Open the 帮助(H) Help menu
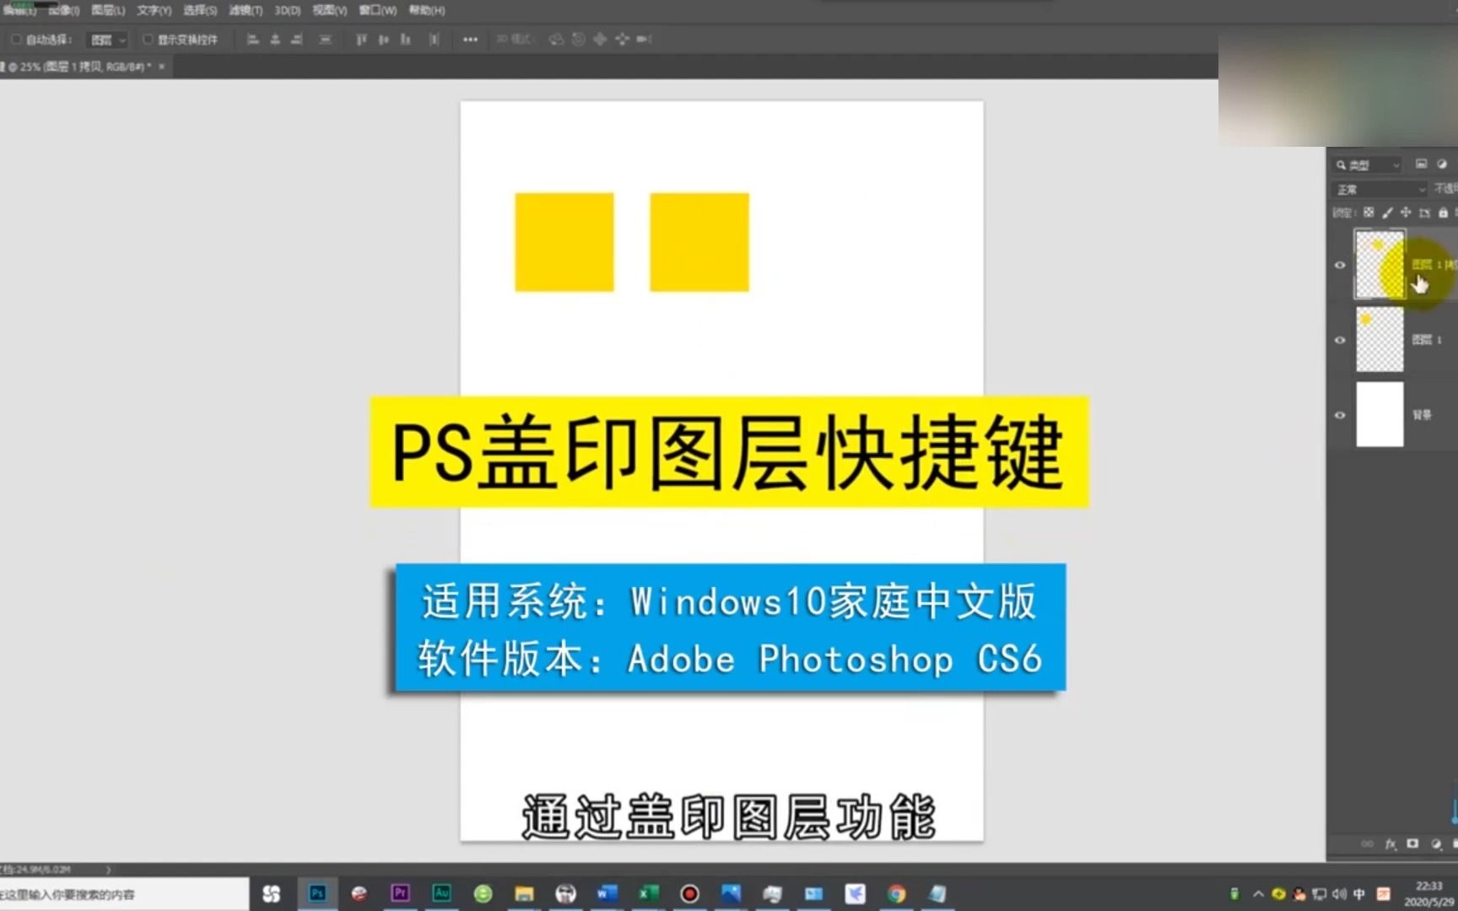The image size is (1458, 911). (426, 10)
